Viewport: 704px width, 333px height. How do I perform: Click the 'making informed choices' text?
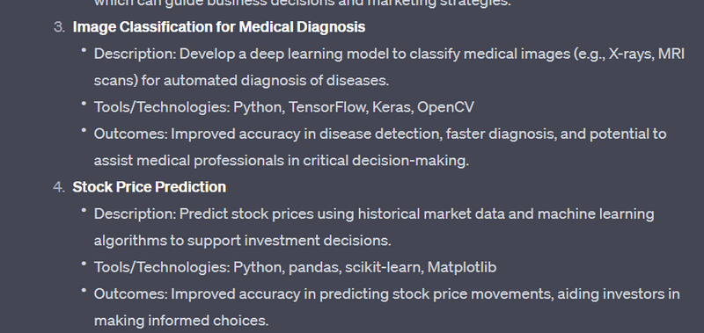pos(181,321)
